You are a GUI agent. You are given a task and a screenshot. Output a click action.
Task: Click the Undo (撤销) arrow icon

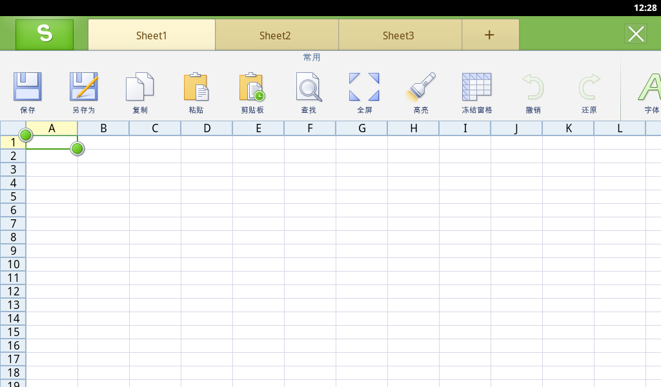[x=533, y=88]
